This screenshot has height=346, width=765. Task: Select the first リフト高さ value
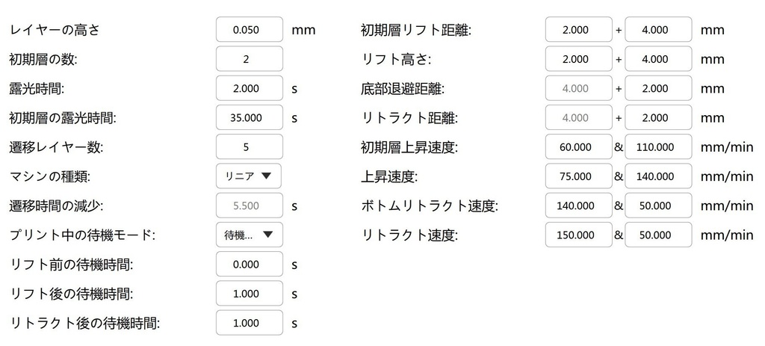click(x=578, y=59)
